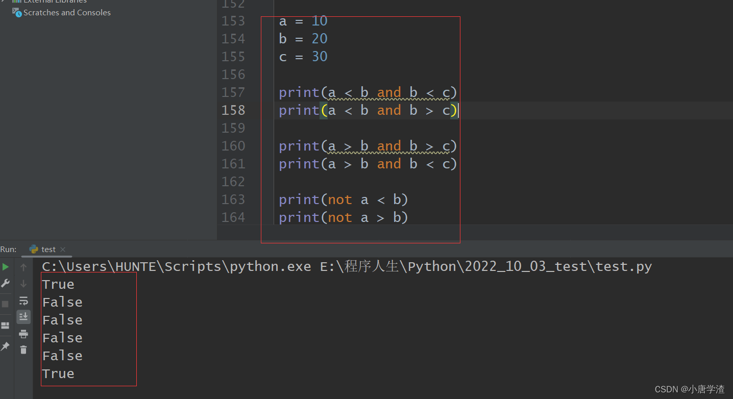Select the test run tab
Viewport: 733px width, 399px height.
pyautogui.click(x=48, y=249)
